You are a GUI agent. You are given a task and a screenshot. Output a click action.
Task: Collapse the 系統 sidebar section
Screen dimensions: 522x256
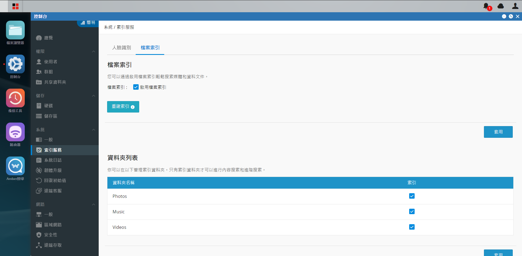coord(94,130)
